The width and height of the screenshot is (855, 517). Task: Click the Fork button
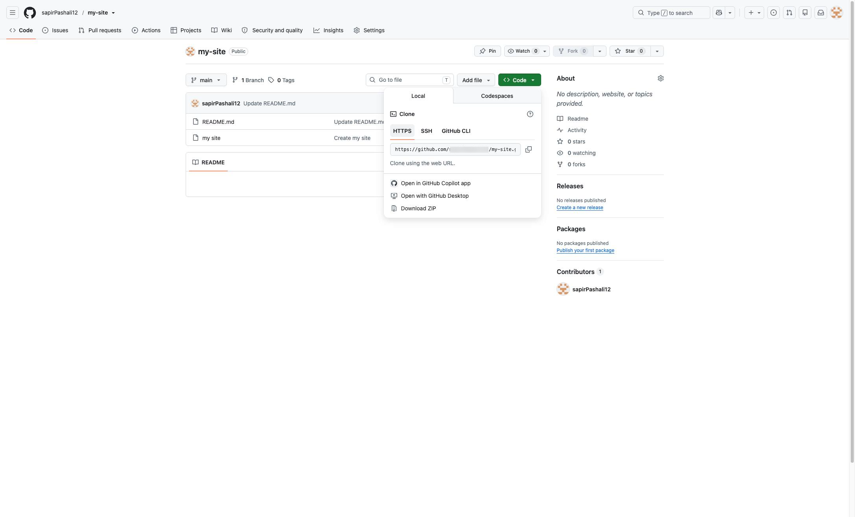pos(573,51)
